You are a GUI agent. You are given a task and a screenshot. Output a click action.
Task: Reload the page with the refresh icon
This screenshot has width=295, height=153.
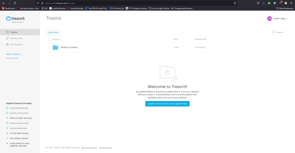pos(15,3)
